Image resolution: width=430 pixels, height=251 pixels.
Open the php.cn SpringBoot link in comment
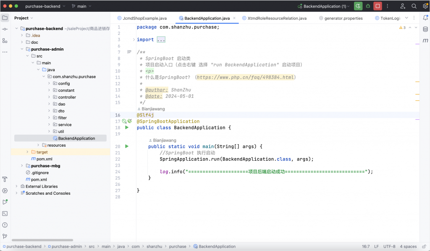pos(245,77)
